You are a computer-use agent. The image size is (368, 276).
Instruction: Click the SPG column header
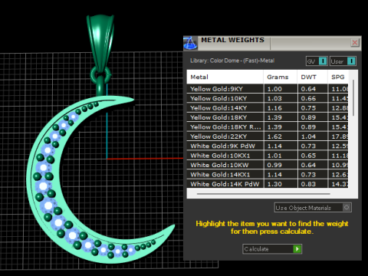click(338, 77)
